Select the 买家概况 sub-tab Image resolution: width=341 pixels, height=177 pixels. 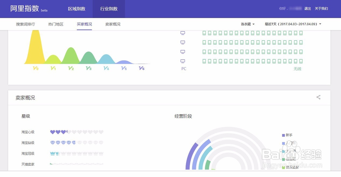(84, 24)
